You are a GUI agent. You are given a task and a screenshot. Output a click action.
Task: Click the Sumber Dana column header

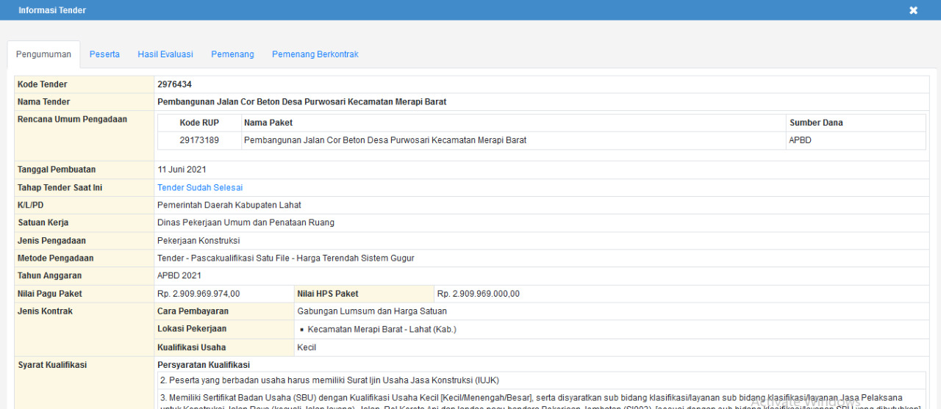click(816, 123)
